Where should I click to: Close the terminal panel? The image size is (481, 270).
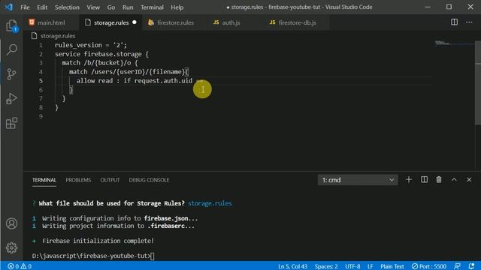pos(469,180)
